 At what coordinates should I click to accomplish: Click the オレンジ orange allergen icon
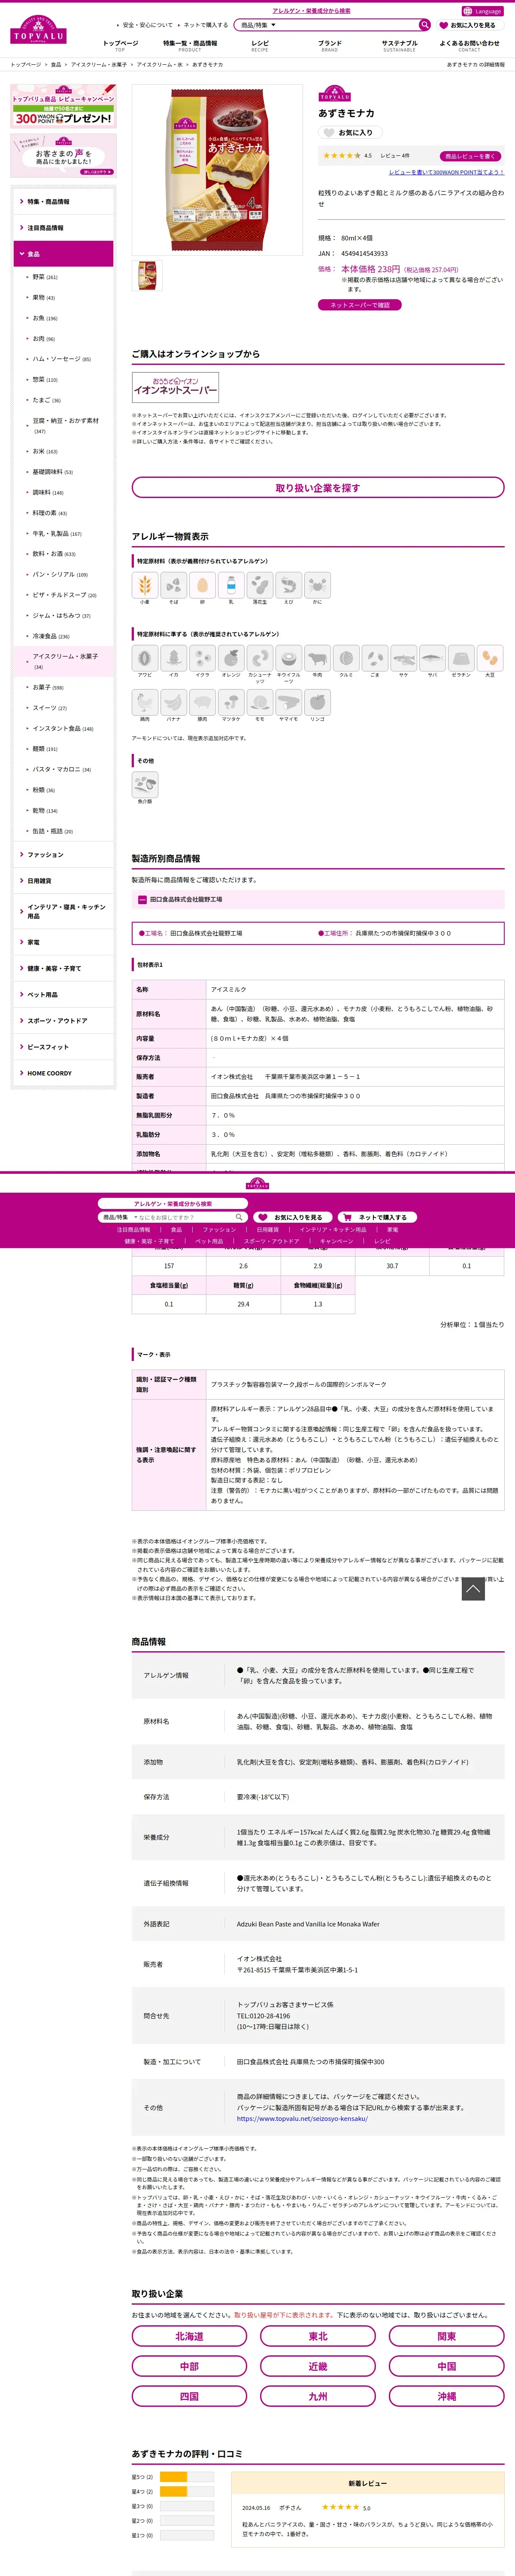[231, 658]
